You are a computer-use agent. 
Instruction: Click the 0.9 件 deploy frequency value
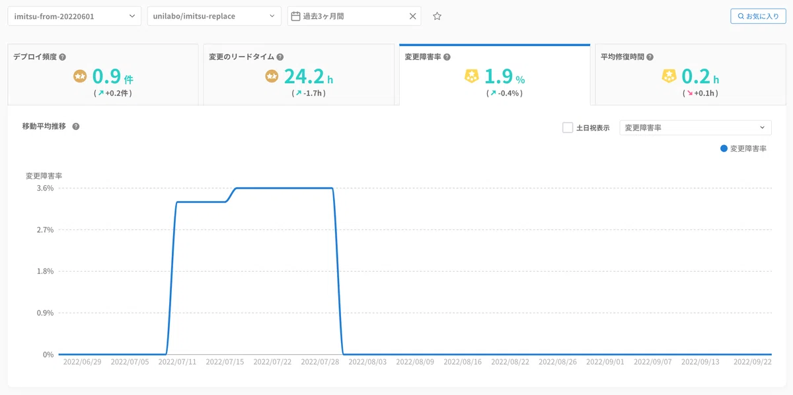click(112, 77)
